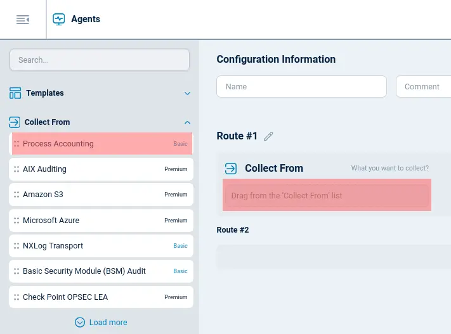451x334 pixels.
Task: Load more Collect From modules
Action: (x=107, y=323)
